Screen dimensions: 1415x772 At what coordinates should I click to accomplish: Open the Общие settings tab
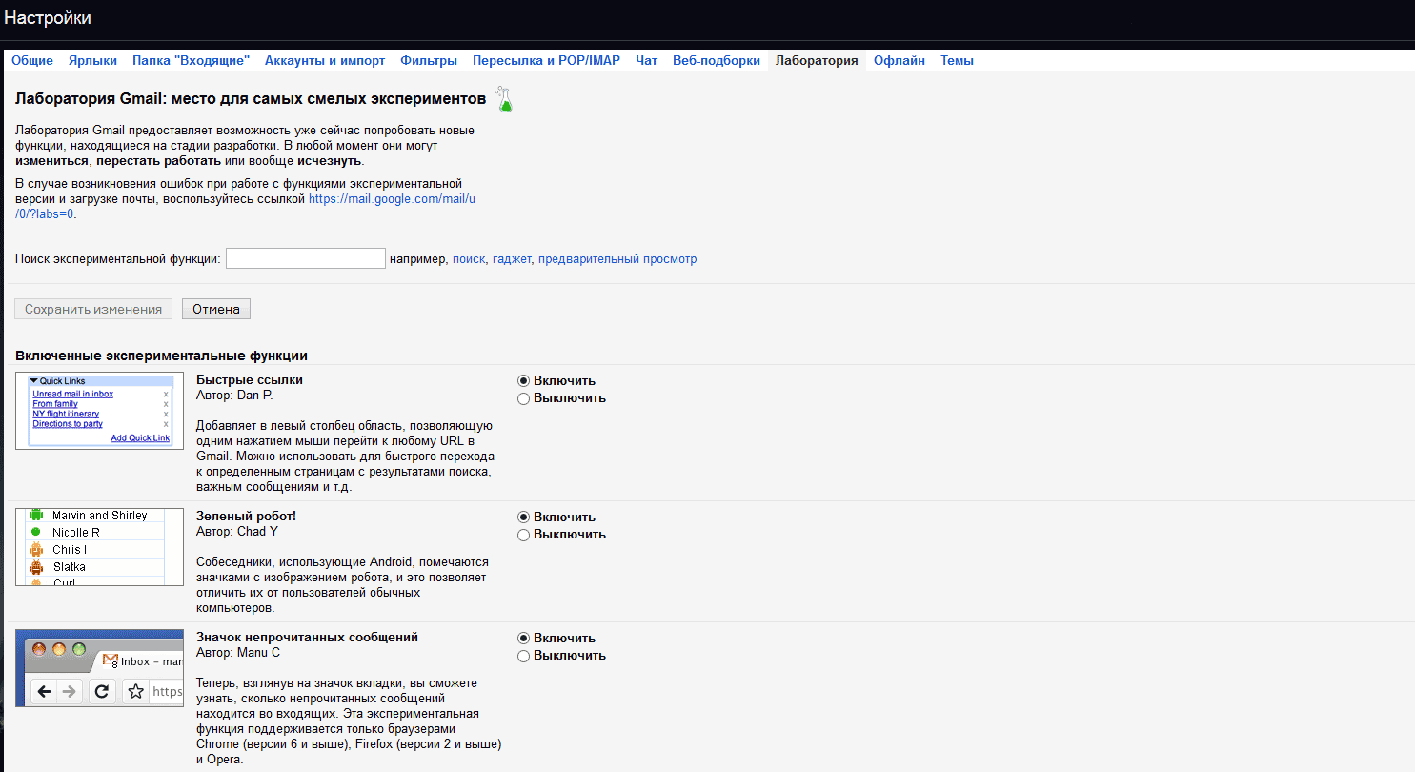point(32,61)
